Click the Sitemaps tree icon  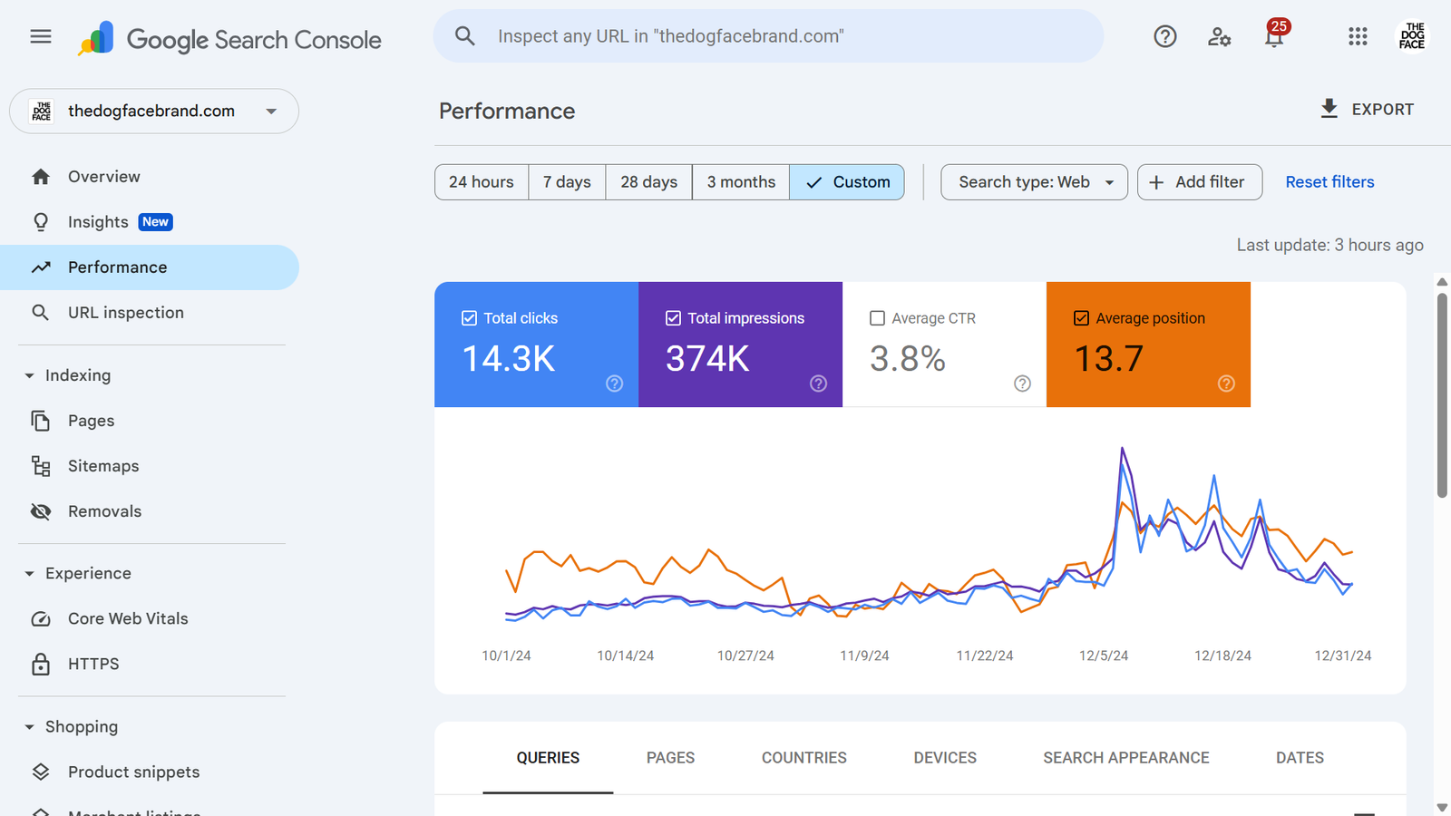click(41, 466)
